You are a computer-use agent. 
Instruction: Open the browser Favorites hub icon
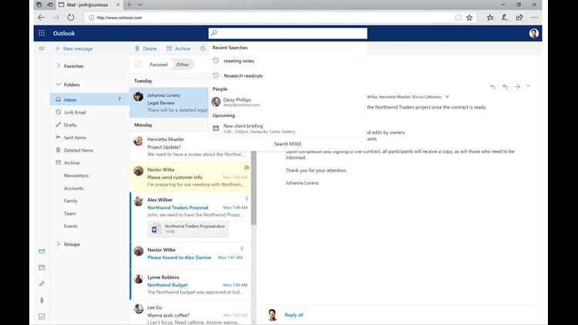(490, 17)
